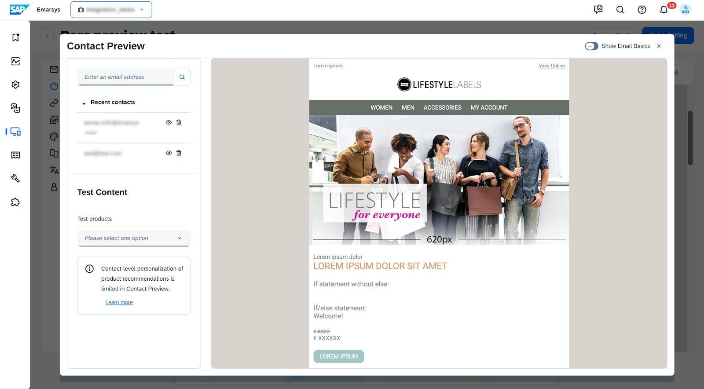Click the envelope icon in editor sidebar
The width and height of the screenshot is (704, 389).
[54, 70]
